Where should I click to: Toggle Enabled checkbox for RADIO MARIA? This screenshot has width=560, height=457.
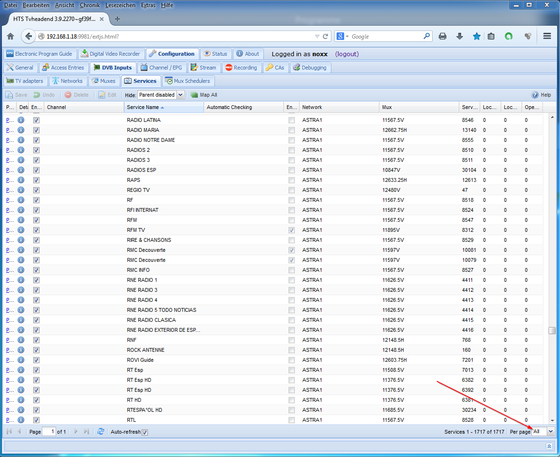36,130
